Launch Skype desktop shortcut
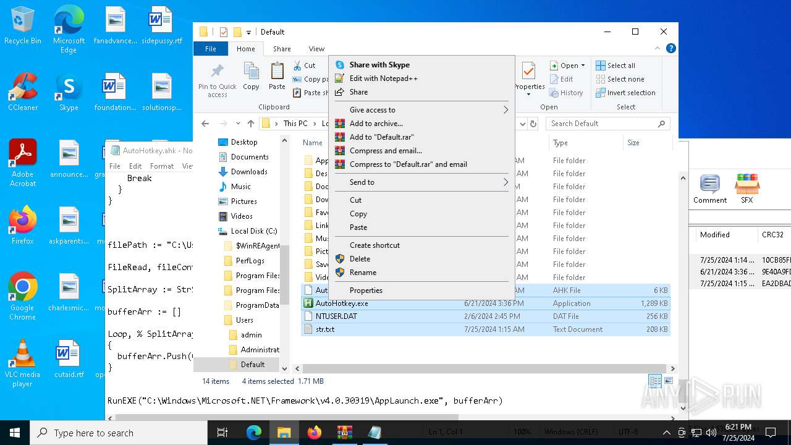Viewport: 791px width, 445px height. pos(69,92)
